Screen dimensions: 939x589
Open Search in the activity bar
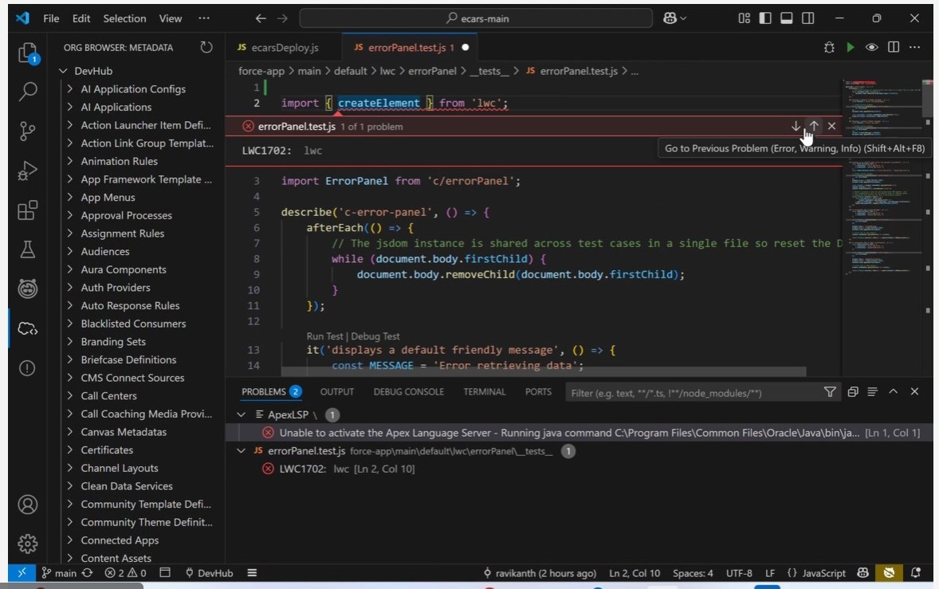pos(28,92)
